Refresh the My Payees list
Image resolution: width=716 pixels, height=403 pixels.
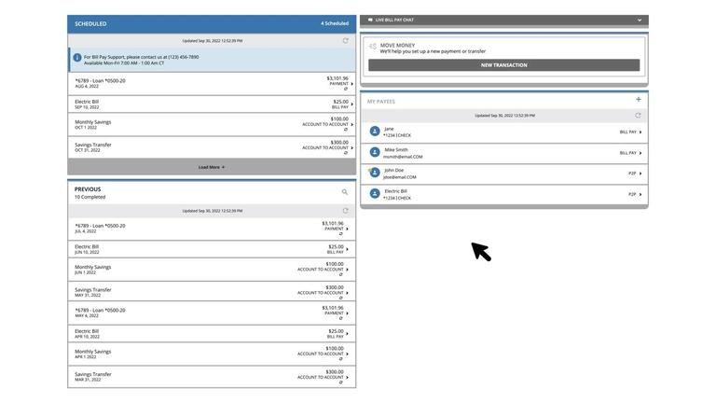(x=638, y=116)
